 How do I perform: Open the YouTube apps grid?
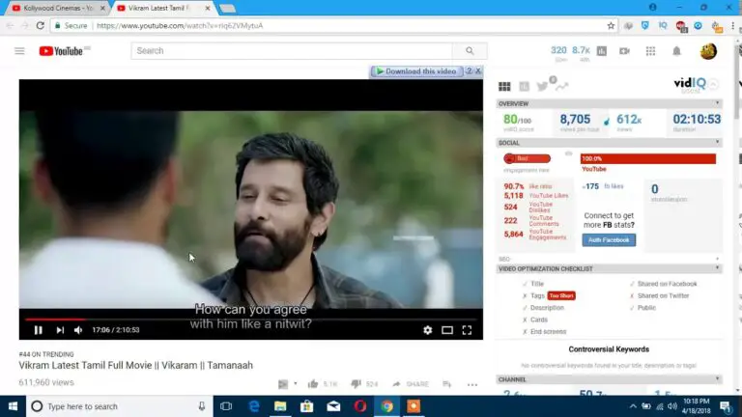[650, 51]
